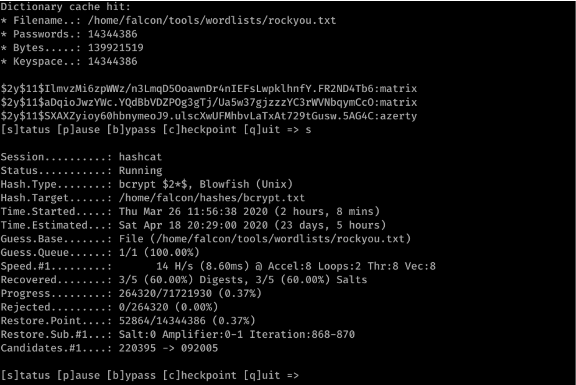Click the session name hashcat
Image resolution: width=576 pixels, height=385 pixels.
click(141, 157)
